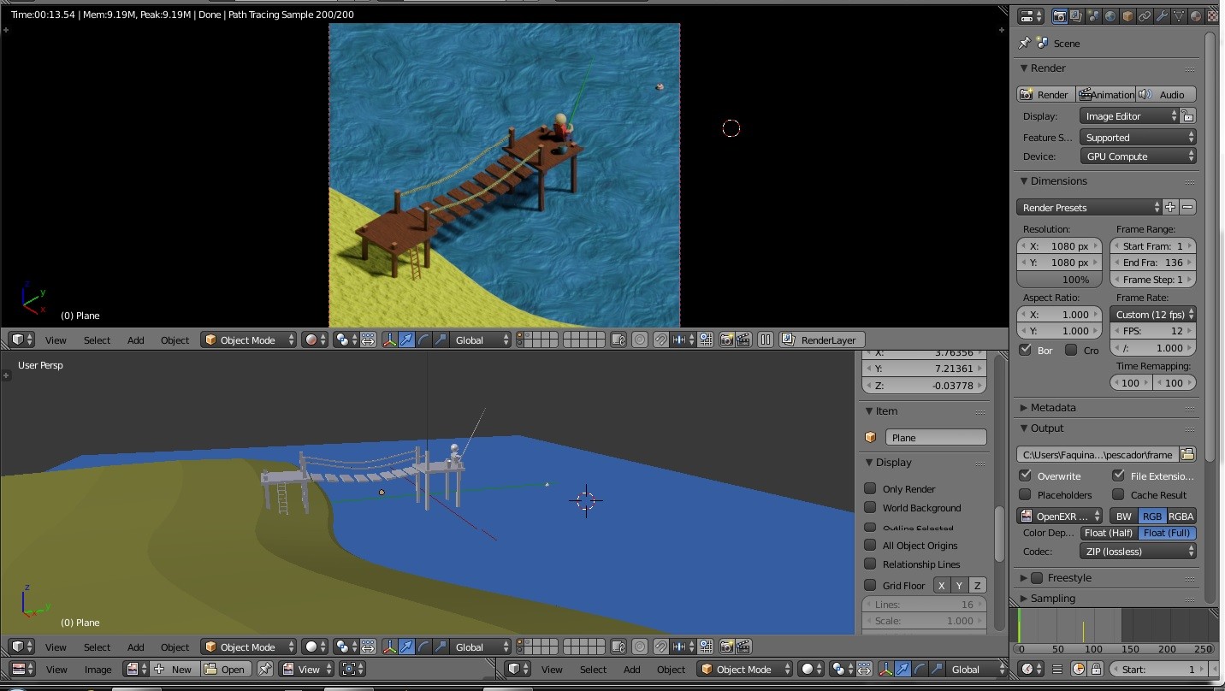Click OpenGL render image icon in the upper viewport header
Image resolution: width=1225 pixels, height=691 pixels.
(726, 340)
